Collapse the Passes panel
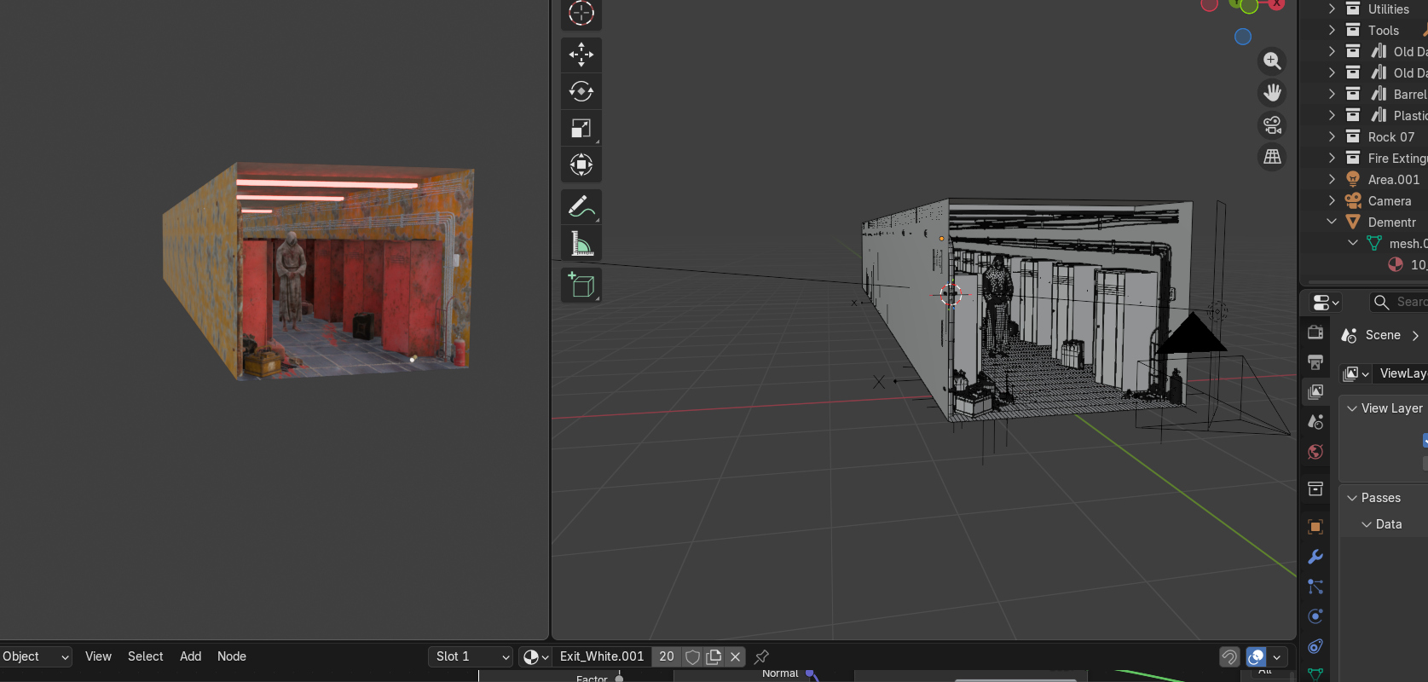The width and height of the screenshot is (1428, 682). click(x=1352, y=498)
